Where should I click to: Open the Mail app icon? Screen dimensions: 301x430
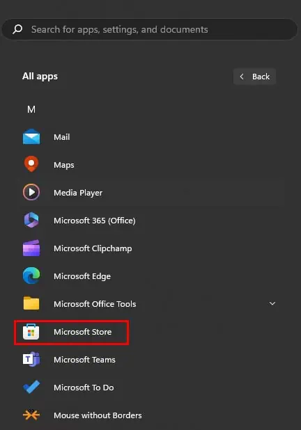[31, 137]
